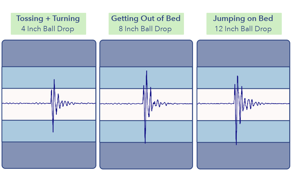Click flat baseline at left of Getting Out of Bed chart
Viewport: 292px width, 177px height.
point(121,104)
